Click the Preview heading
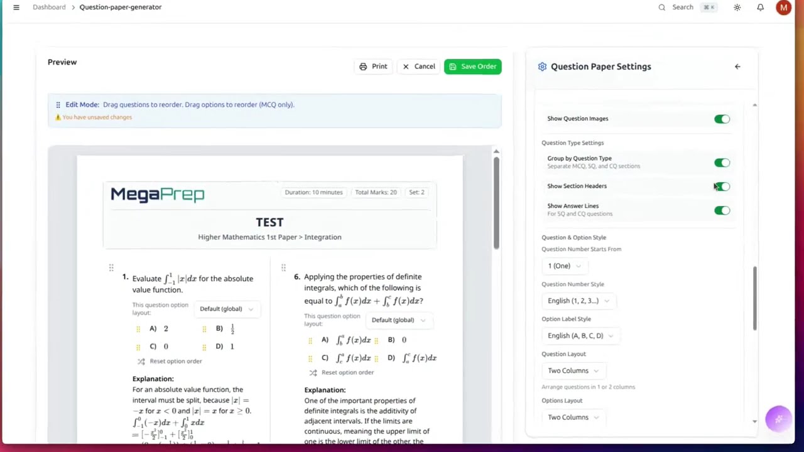804x452 pixels. [62, 62]
